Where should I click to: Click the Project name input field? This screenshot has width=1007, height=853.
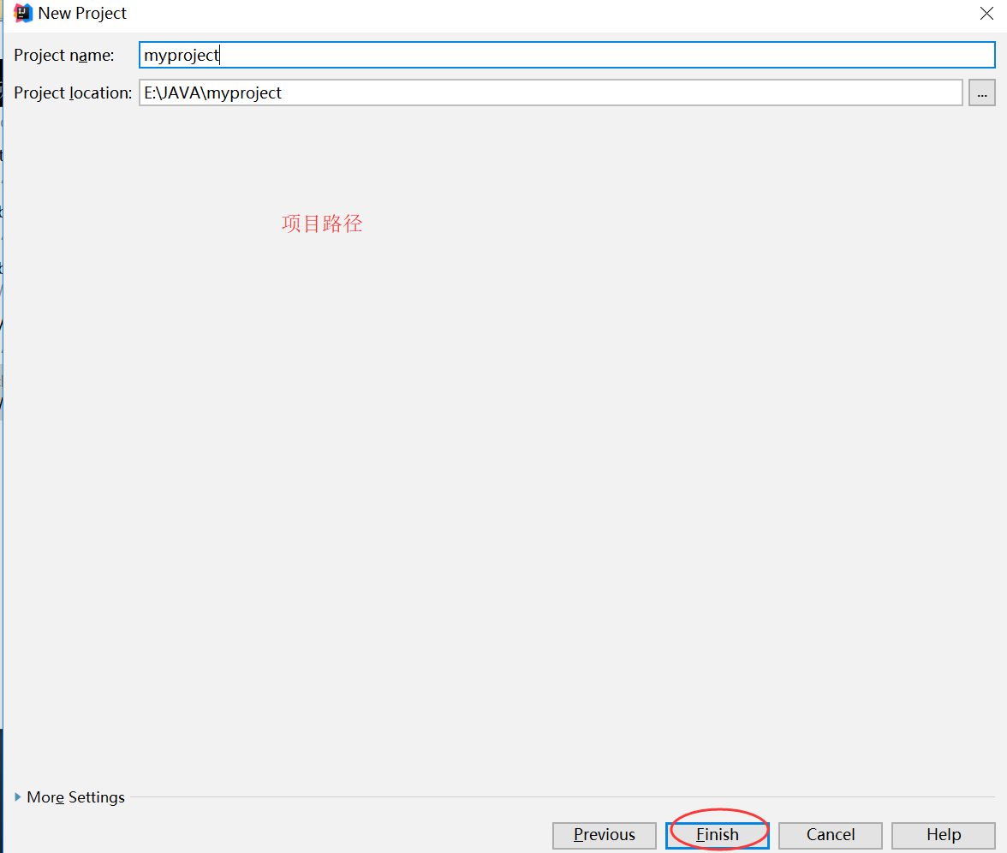(x=567, y=55)
